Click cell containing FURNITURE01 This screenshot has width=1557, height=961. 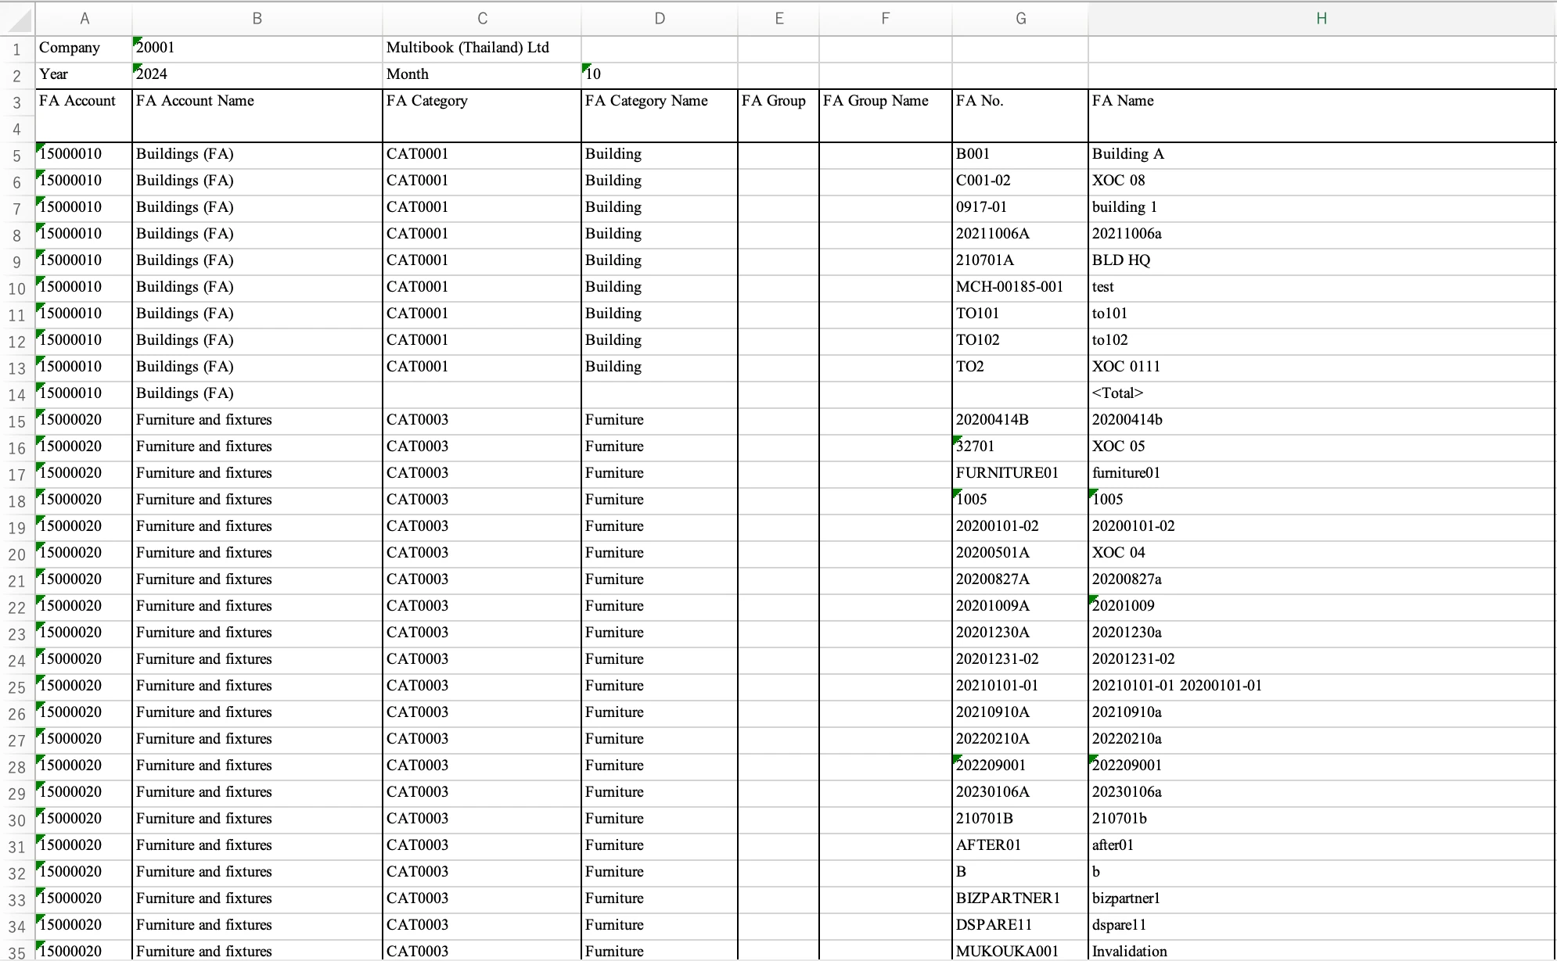(1019, 473)
